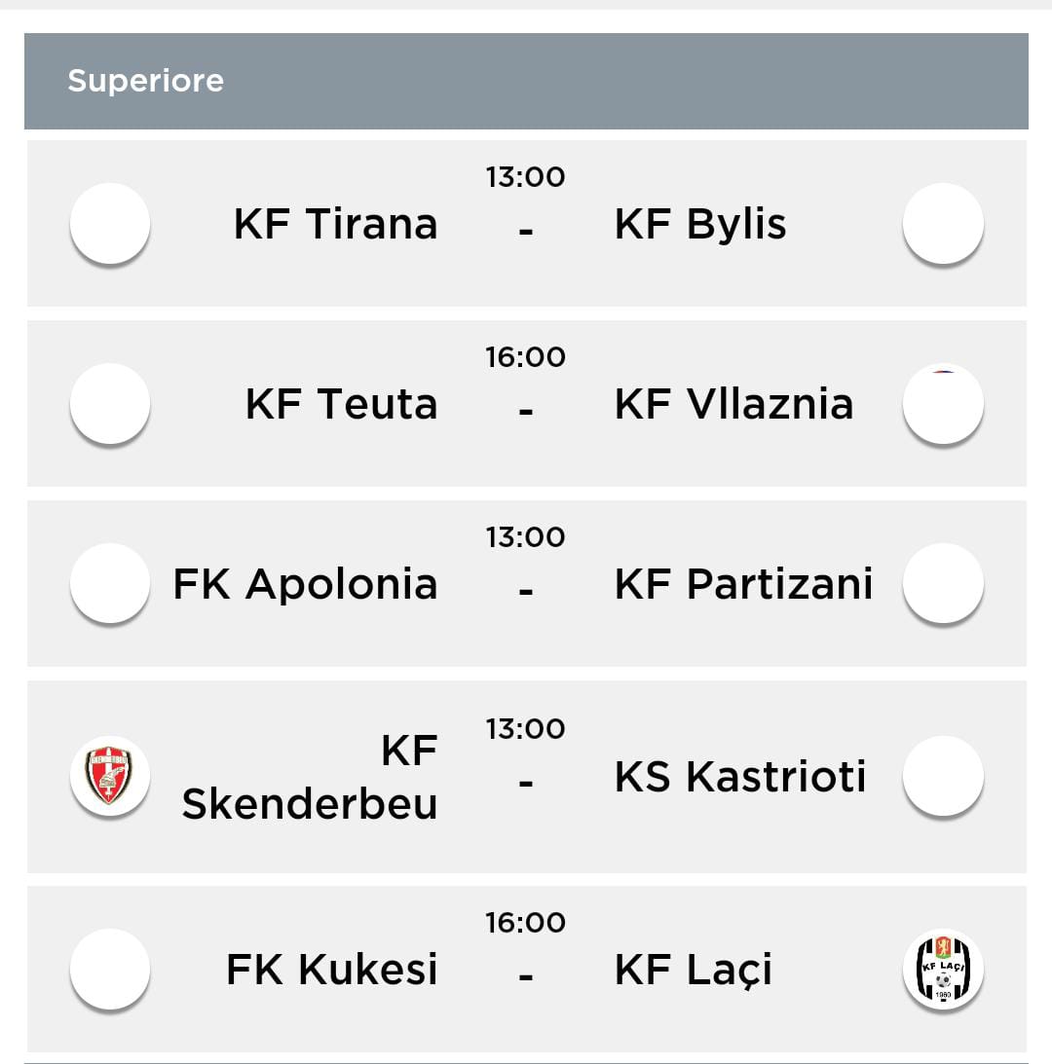Open the KF Vllaznia team name
This screenshot has height=1064, width=1052.
pos(733,404)
